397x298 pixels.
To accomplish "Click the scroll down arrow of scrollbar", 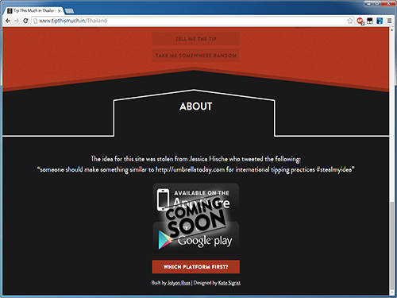I will (392, 292).
